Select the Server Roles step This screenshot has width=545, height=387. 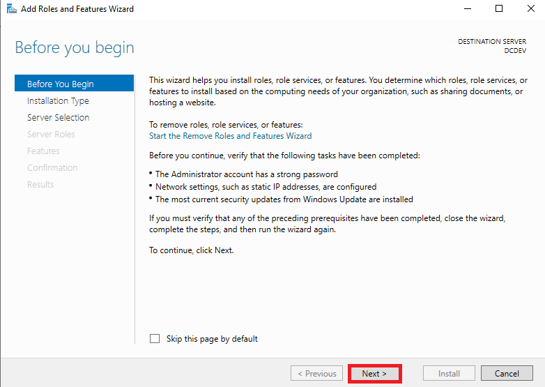tap(51, 134)
